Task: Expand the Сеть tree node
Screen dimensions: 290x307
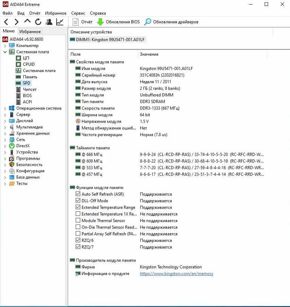Action: click(5, 140)
